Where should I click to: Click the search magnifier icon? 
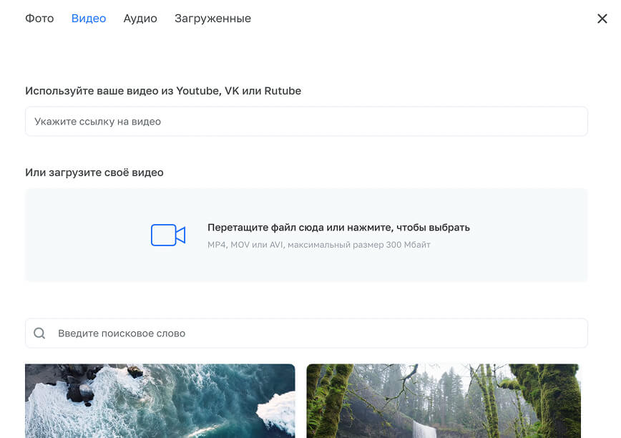[39, 333]
